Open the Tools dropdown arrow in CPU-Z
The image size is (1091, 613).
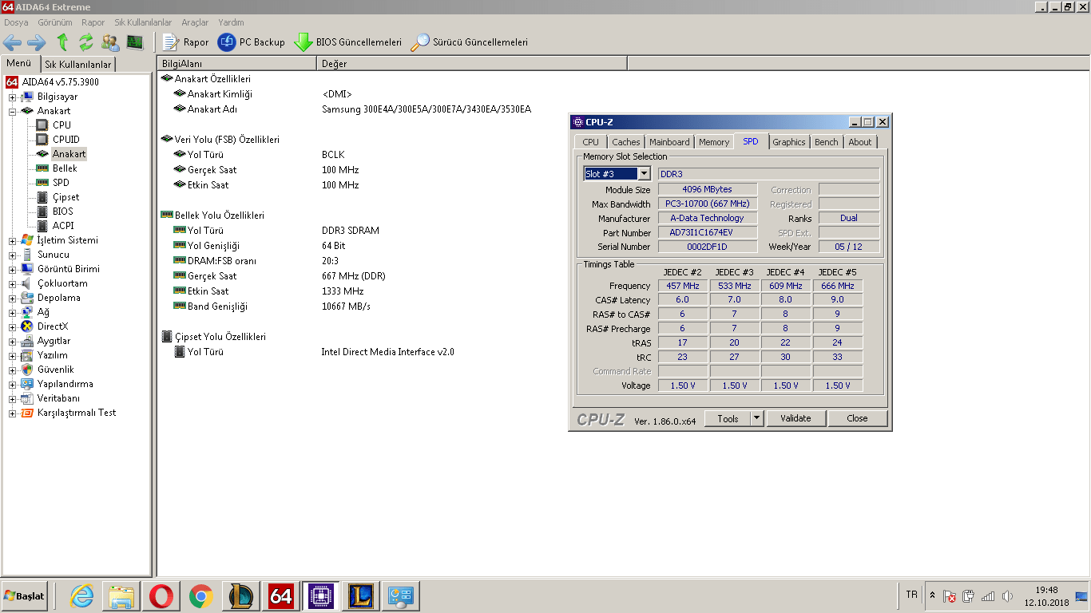pos(756,418)
